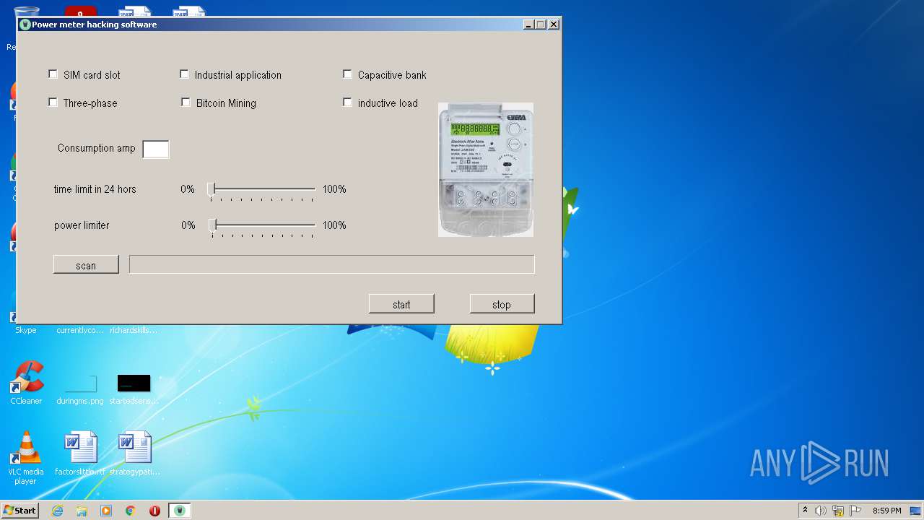Launch Google Chrome from taskbar
The height and width of the screenshot is (520, 924).
pos(130,511)
